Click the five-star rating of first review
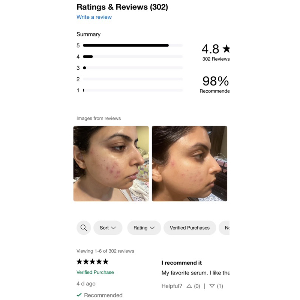 (93, 261)
